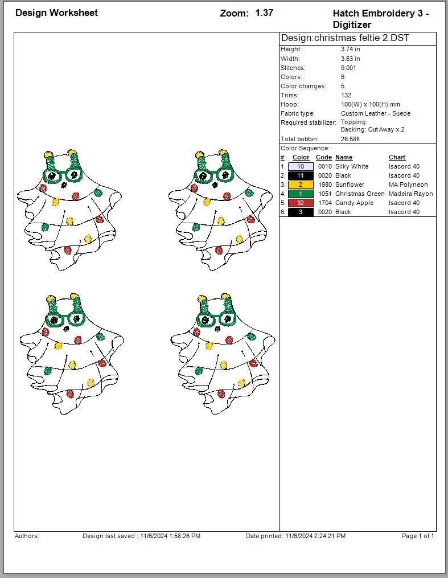Screen dimensions: 448x578
Task: Click the Chart column header
Action: click(397, 157)
